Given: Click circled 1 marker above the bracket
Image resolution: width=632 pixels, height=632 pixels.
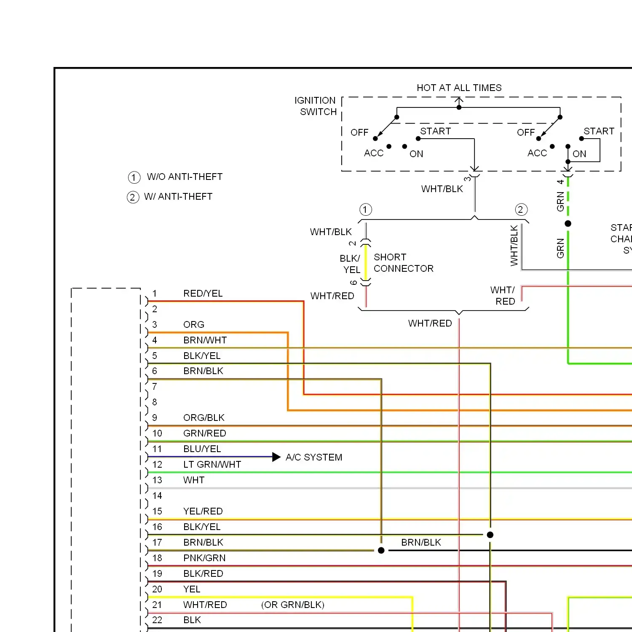Looking at the screenshot, I should click(x=366, y=210).
